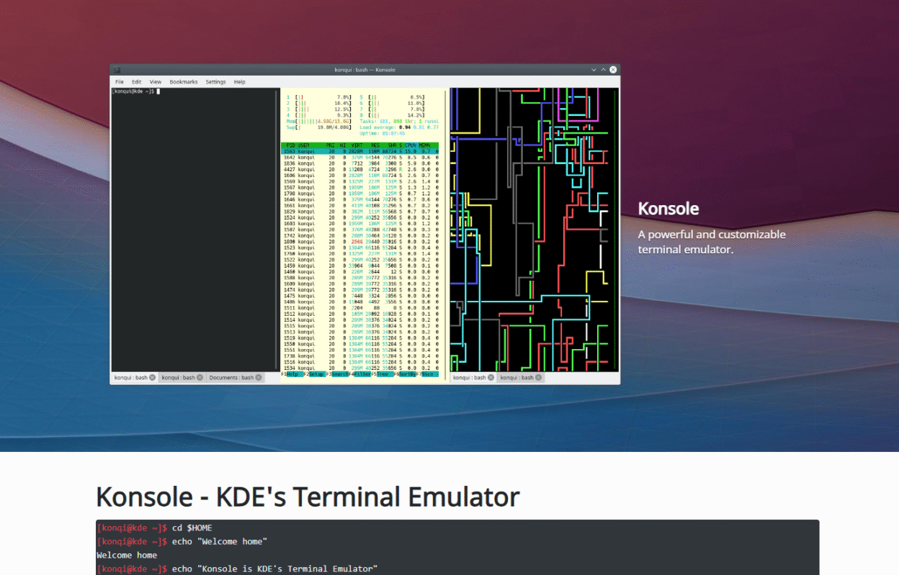Viewport: 899px width, 575px height.
Task: Sort htop processes by the RES column
Action: (375, 145)
